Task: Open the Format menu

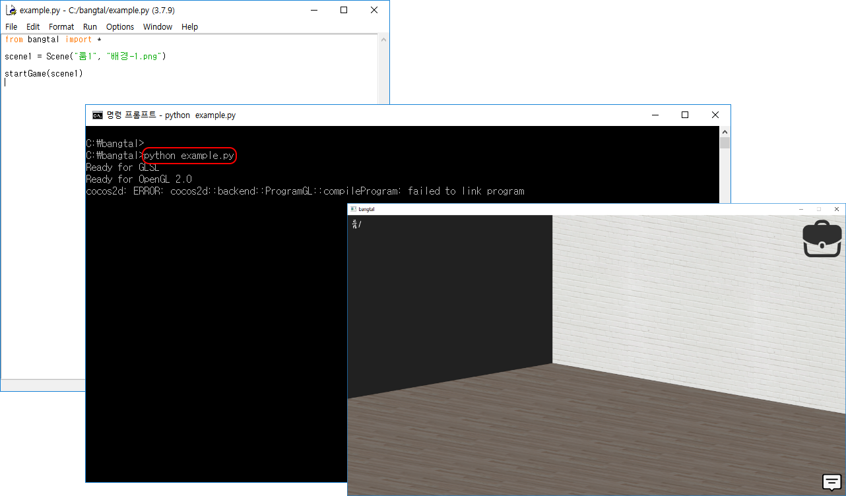Action: coord(61,27)
